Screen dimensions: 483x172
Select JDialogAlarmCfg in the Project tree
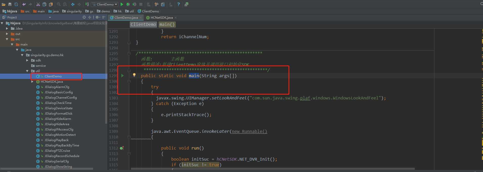tap(57, 87)
